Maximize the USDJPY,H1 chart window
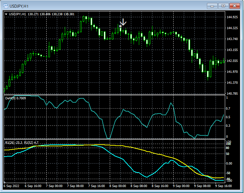This screenshot has height=193, width=244. pyautogui.click(x=224, y=6)
